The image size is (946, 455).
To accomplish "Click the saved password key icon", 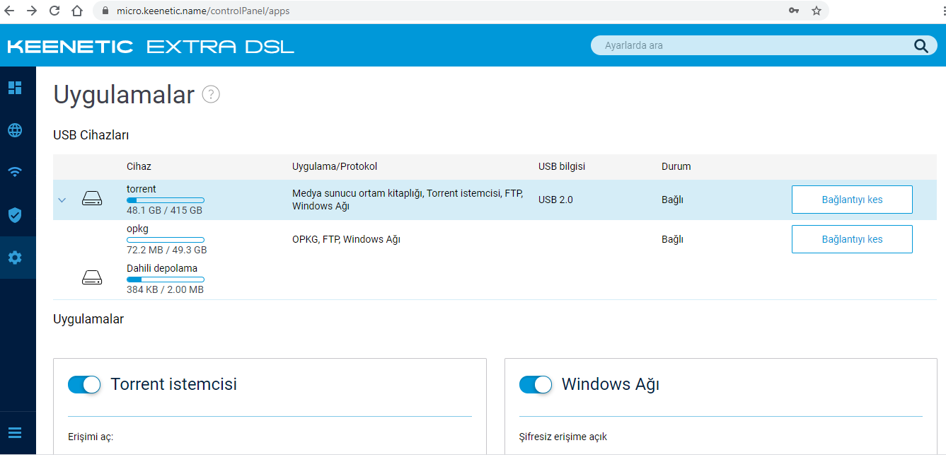I will [795, 11].
